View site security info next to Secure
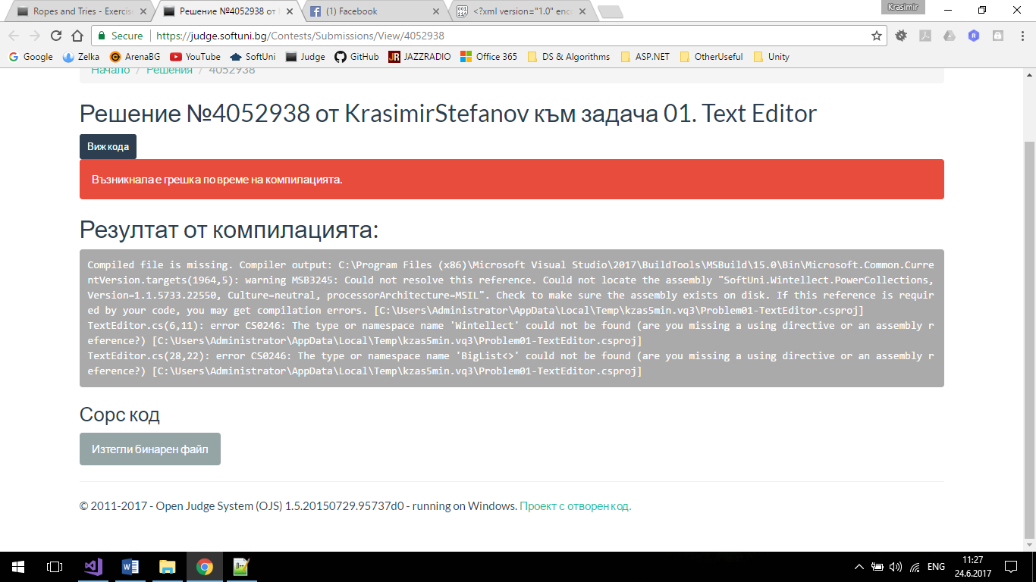1036x582 pixels. pyautogui.click(x=120, y=36)
